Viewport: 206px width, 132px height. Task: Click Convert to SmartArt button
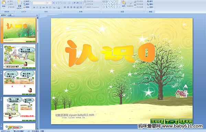[92, 7]
